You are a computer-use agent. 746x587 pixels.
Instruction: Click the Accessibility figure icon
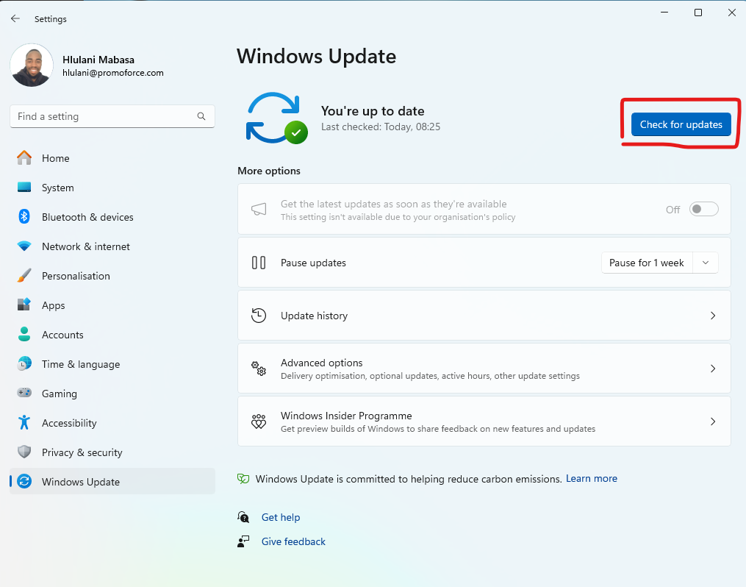coord(24,422)
